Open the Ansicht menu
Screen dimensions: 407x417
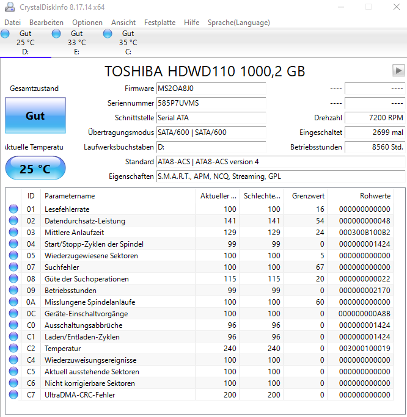[x=123, y=23]
